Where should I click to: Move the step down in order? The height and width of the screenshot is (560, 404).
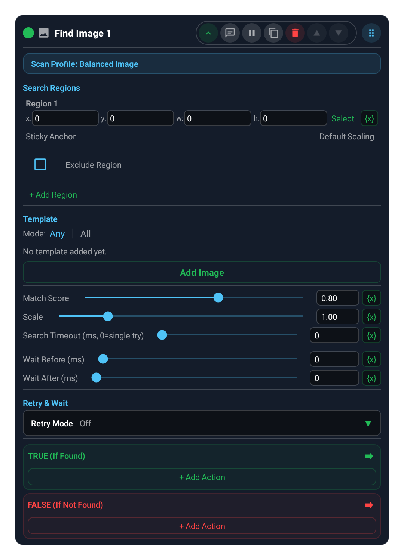[x=339, y=33]
